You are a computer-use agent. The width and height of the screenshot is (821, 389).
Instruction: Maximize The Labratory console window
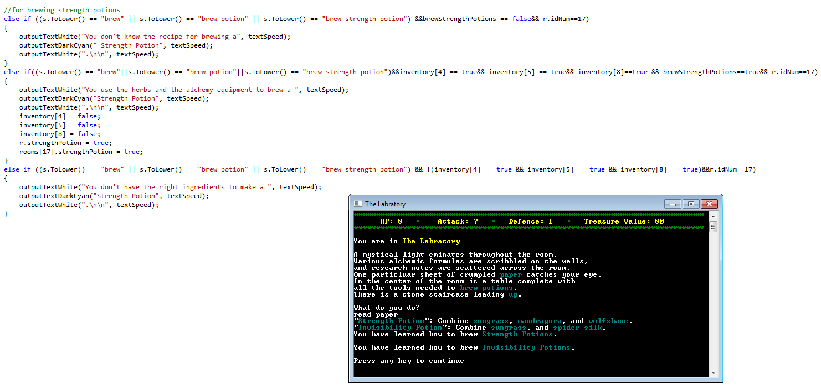691,204
